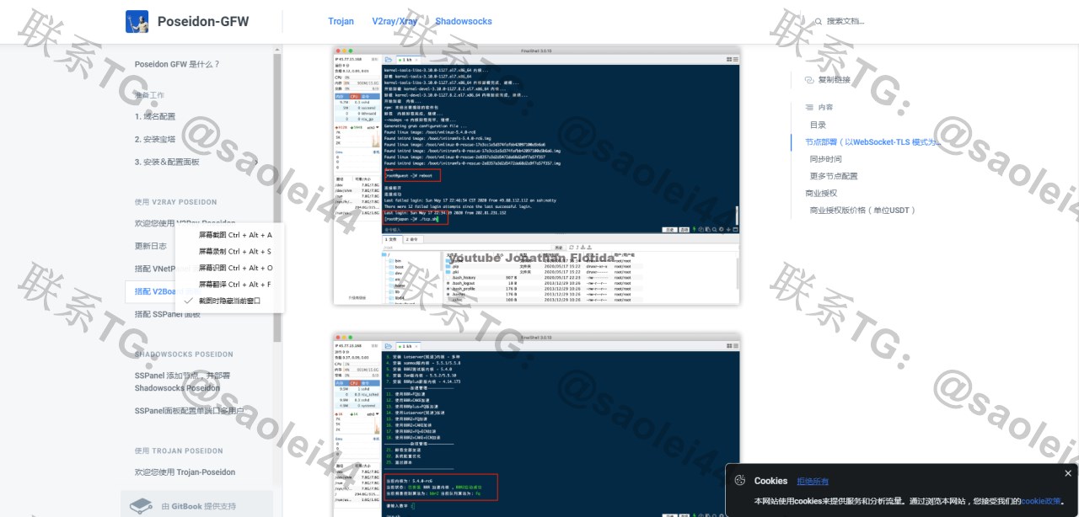The width and height of the screenshot is (1079, 517).
Task: Open '1. 域名配置' sidebar page
Action: click(x=155, y=116)
